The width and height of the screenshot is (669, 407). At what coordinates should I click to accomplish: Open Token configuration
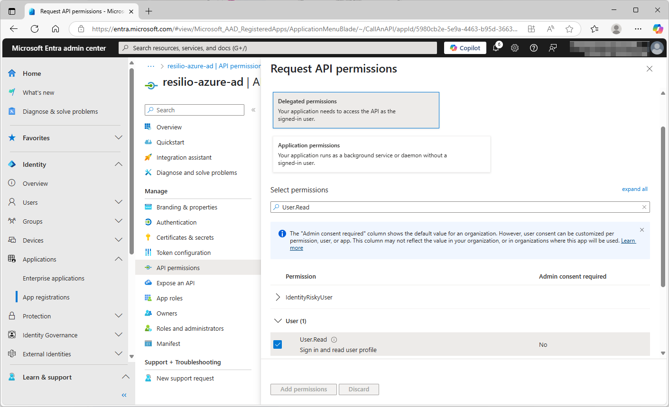[x=183, y=252]
